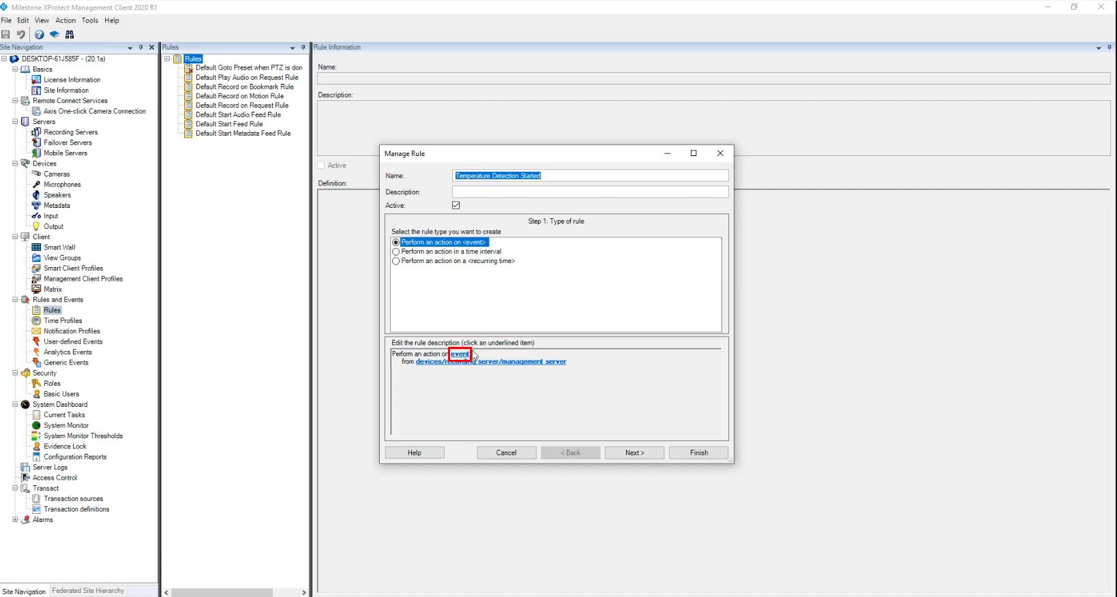Pin the Site Navigation panel
Image resolution: width=1117 pixels, height=597 pixels.
click(x=141, y=48)
